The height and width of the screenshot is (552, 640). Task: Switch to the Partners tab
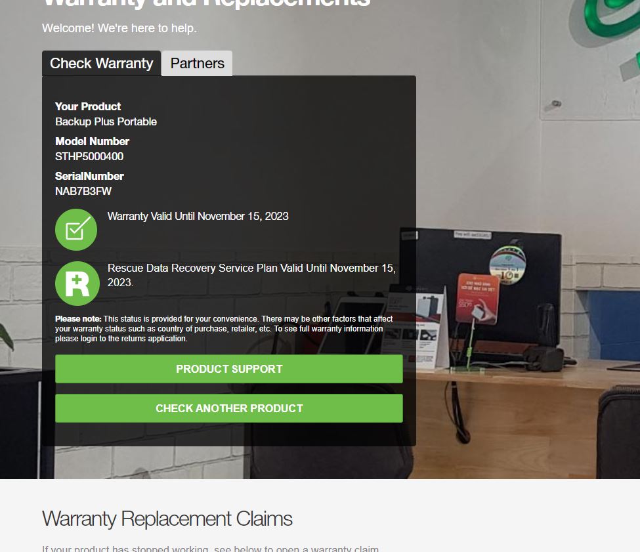pyautogui.click(x=197, y=63)
